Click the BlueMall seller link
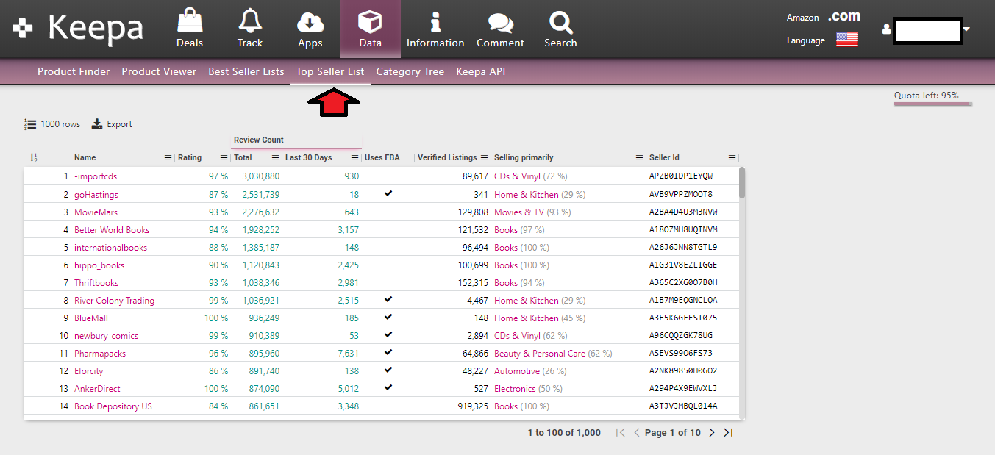 click(x=91, y=318)
